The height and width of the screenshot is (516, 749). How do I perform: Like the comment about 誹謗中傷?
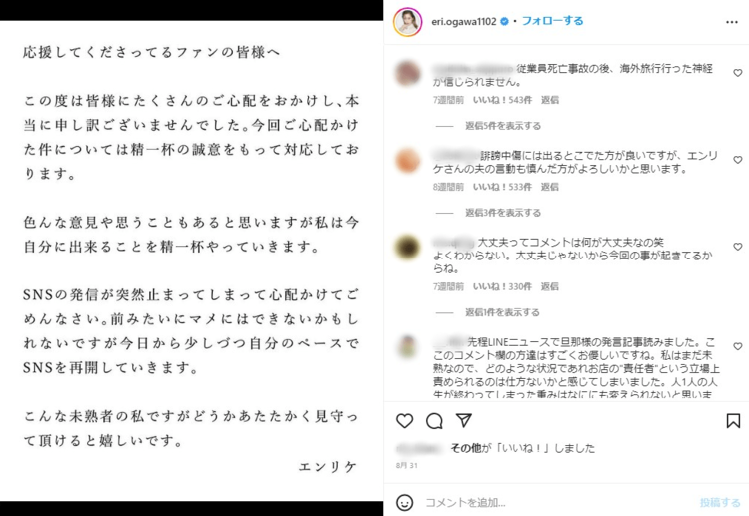[x=738, y=160]
